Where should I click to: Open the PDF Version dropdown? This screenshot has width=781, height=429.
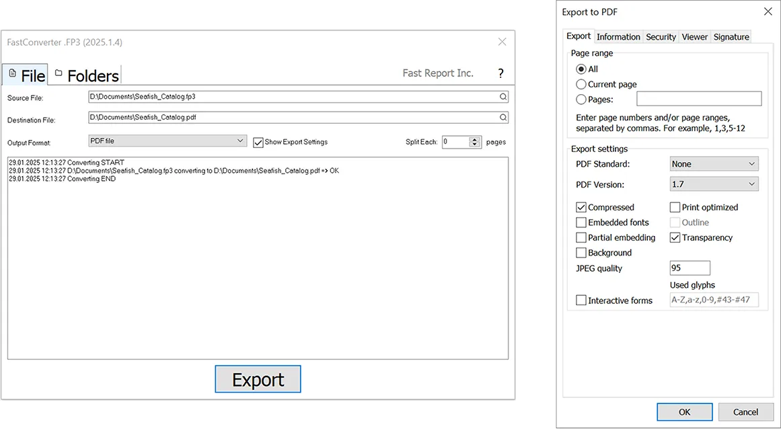714,184
